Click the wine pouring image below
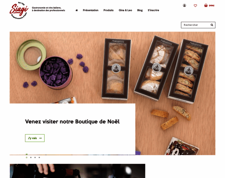225x178 pixels. 78,171
